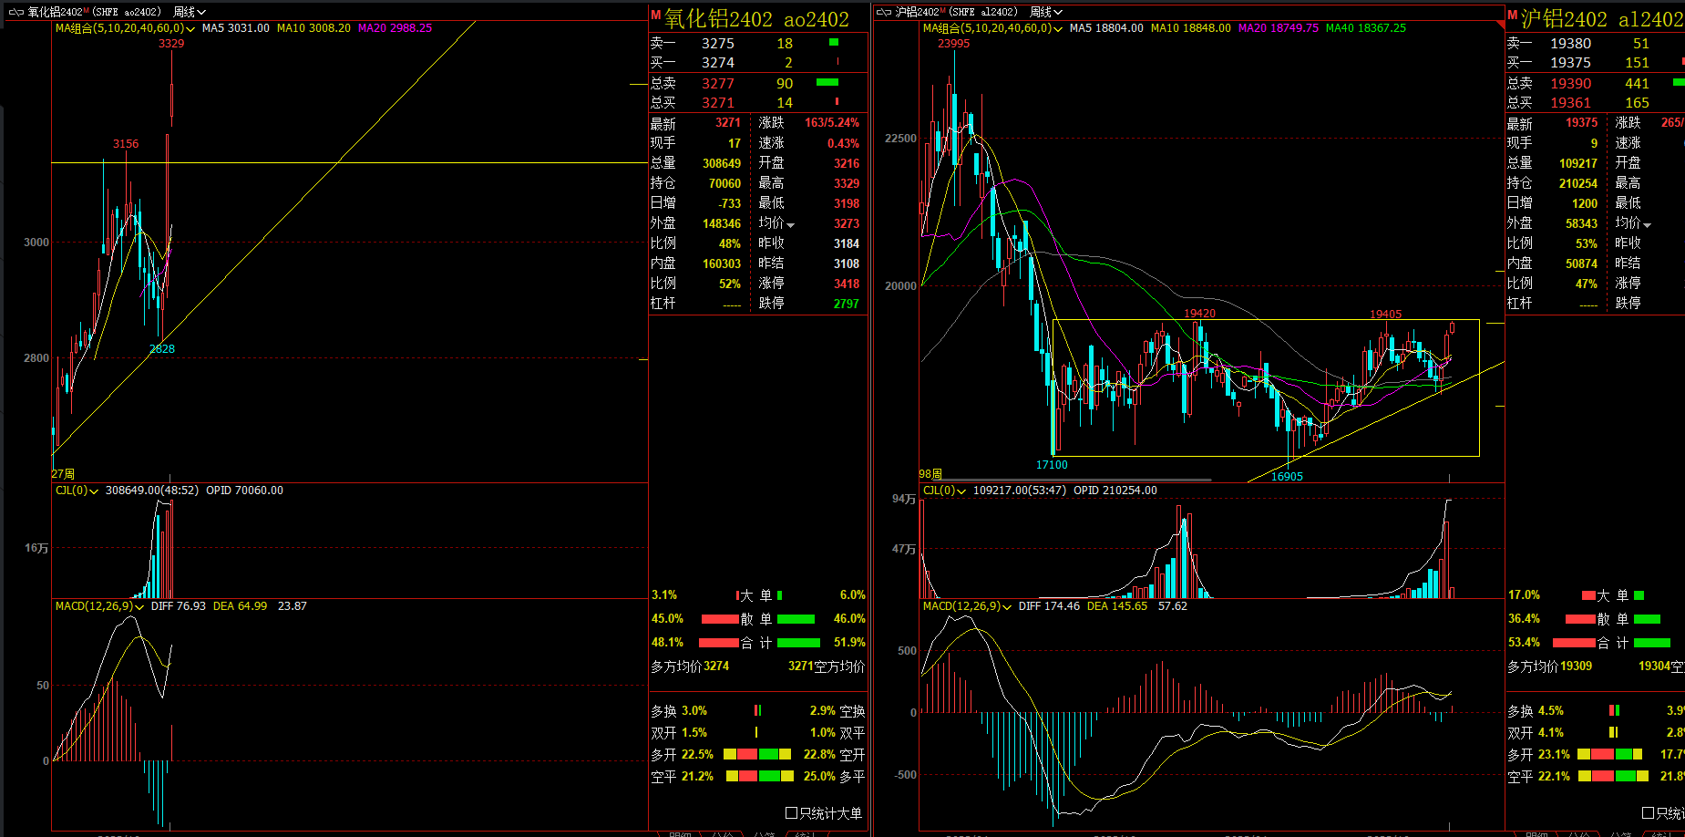Click the red M marker before 沪铝2402 quote title
The image size is (1685, 837).
pos(1513,15)
